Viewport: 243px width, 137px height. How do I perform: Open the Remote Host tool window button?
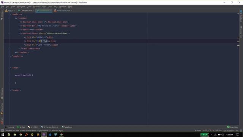[241, 32]
